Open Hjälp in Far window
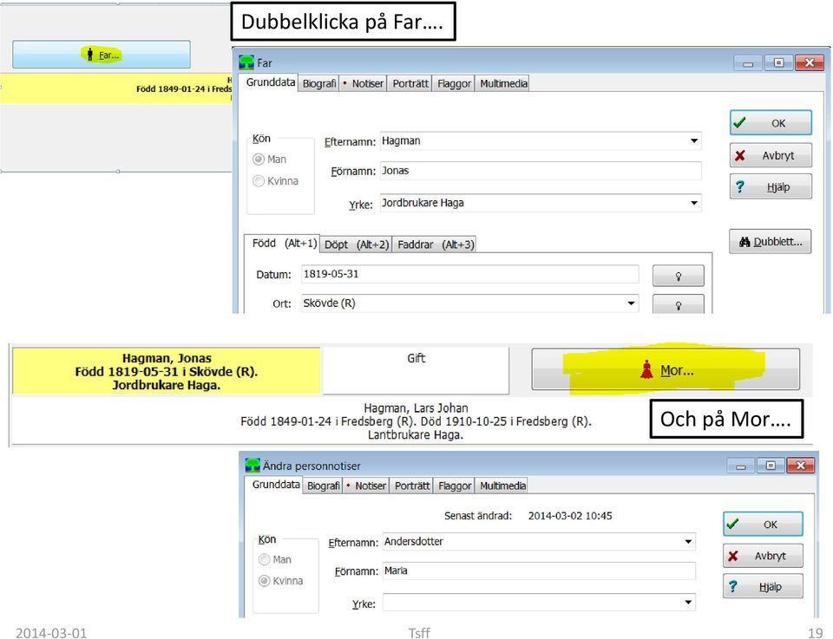The height and width of the screenshot is (639, 833). coord(771,186)
